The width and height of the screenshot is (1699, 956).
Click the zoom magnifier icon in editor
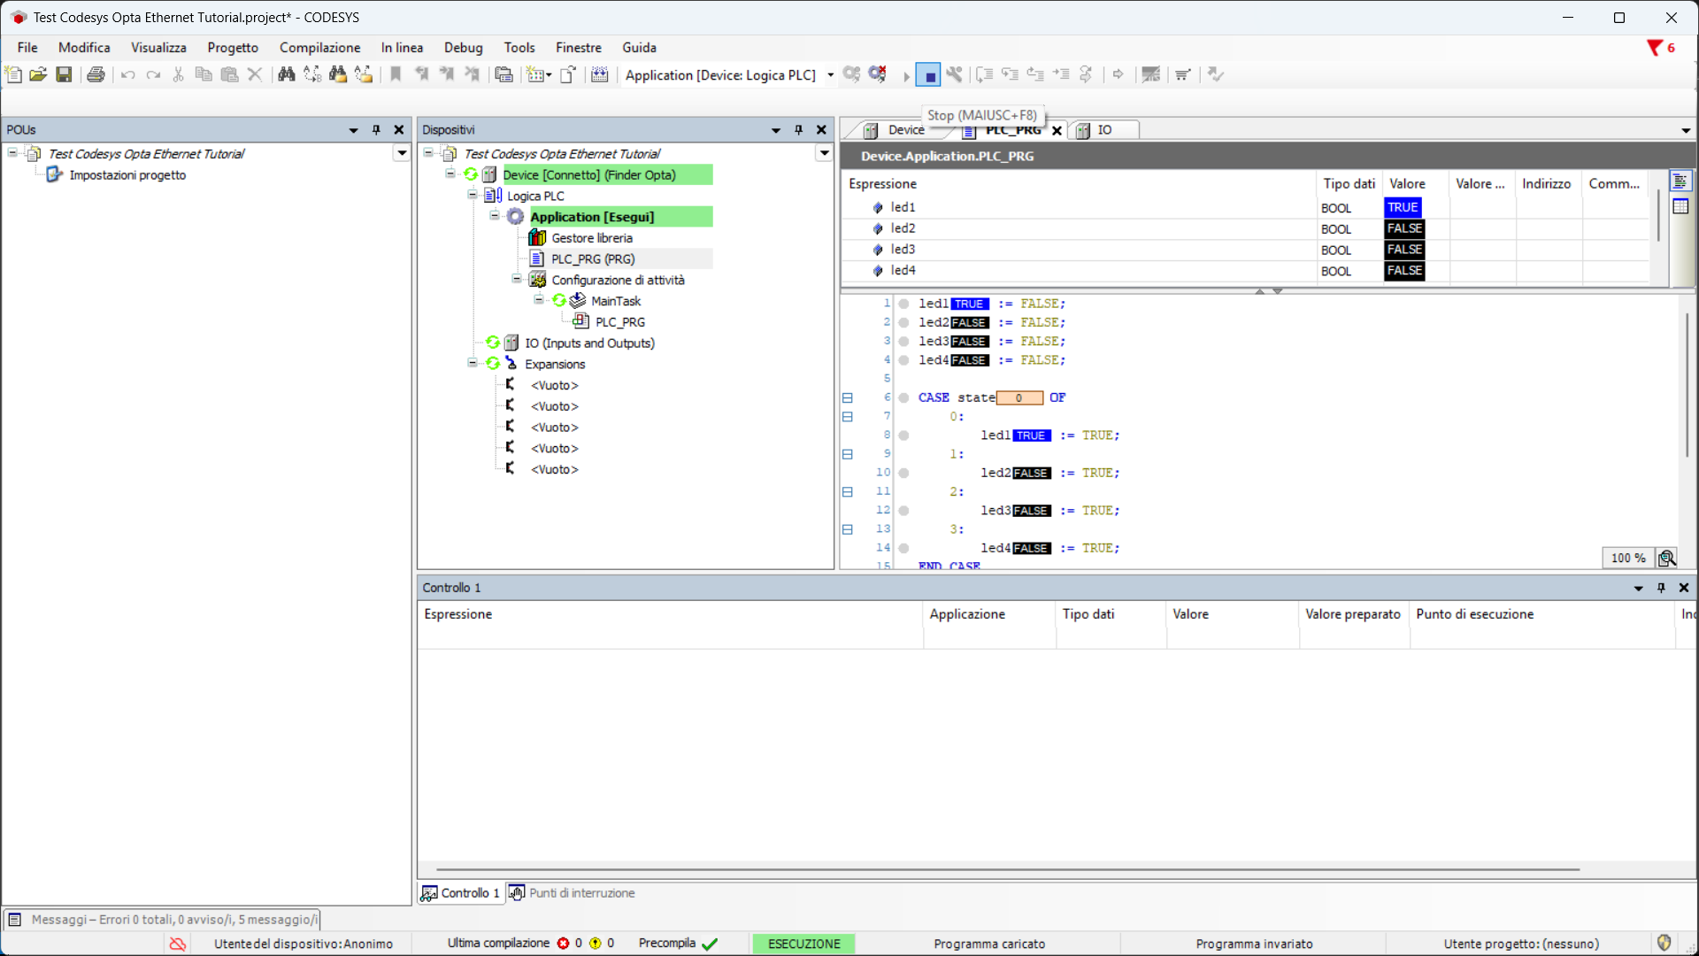coord(1666,558)
